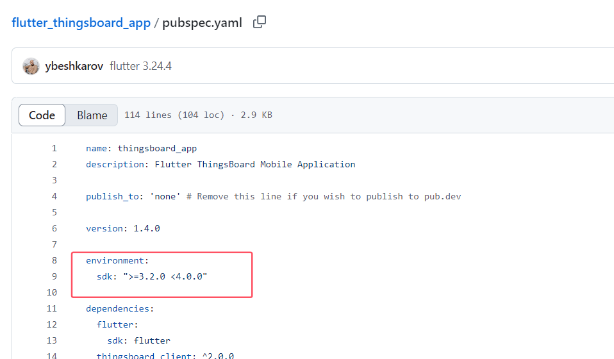This screenshot has height=359, width=614.
Task: Select line number 6
Action: click(54, 229)
